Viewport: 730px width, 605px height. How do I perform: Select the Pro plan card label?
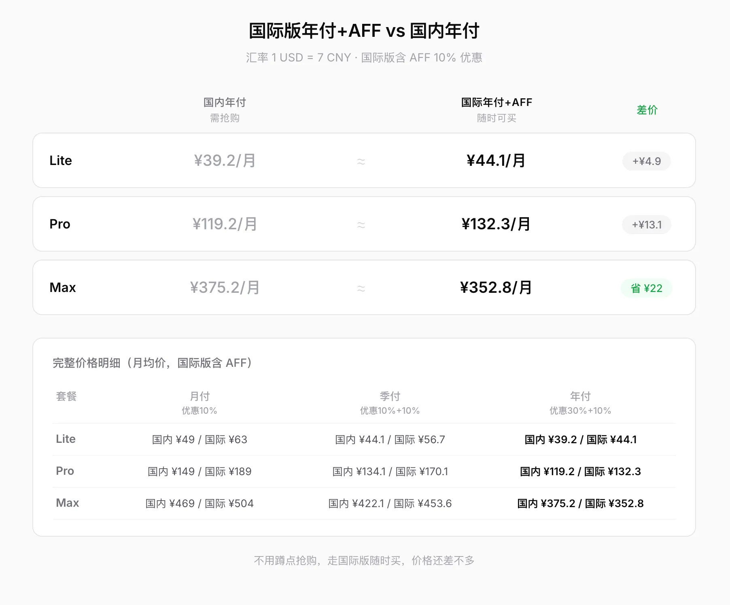60,224
